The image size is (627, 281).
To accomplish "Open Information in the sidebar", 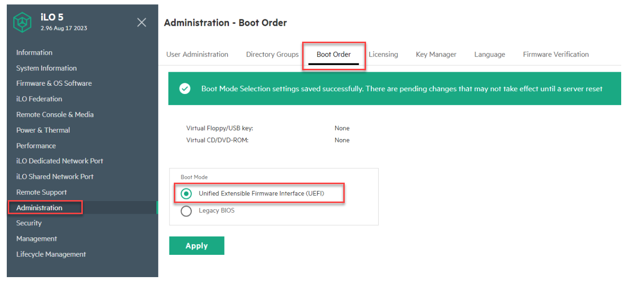I will click(34, 52).
